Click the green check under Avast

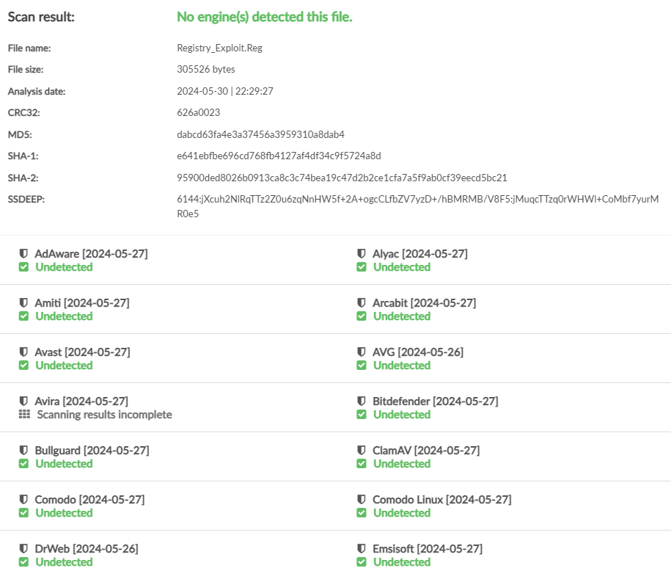coord(23,365)
